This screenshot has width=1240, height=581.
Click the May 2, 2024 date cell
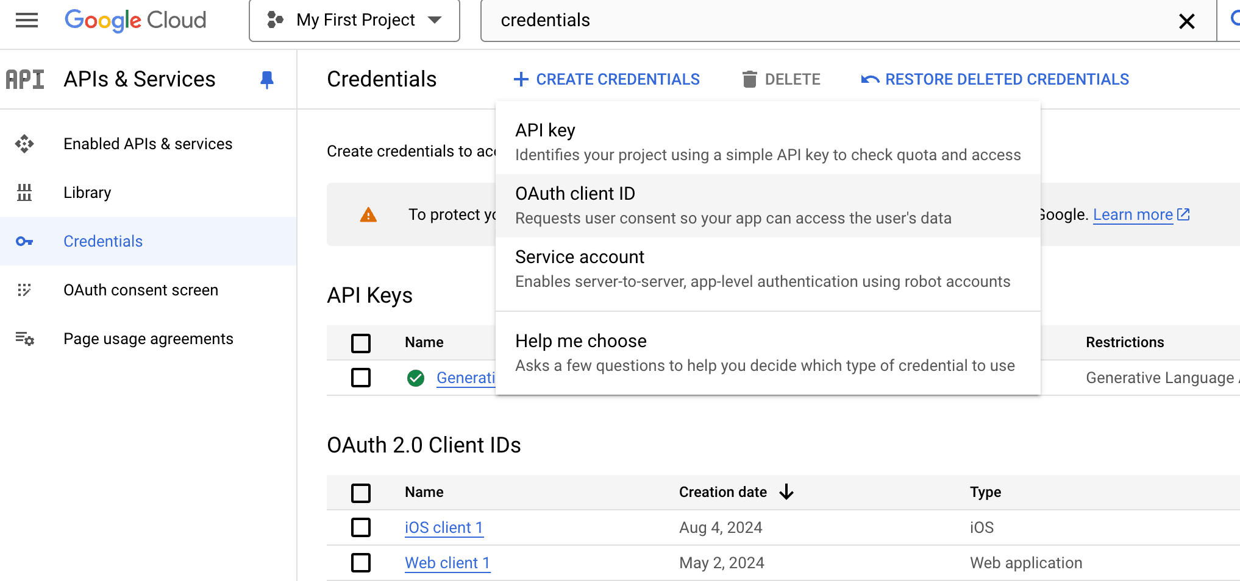tap(722, 563)
